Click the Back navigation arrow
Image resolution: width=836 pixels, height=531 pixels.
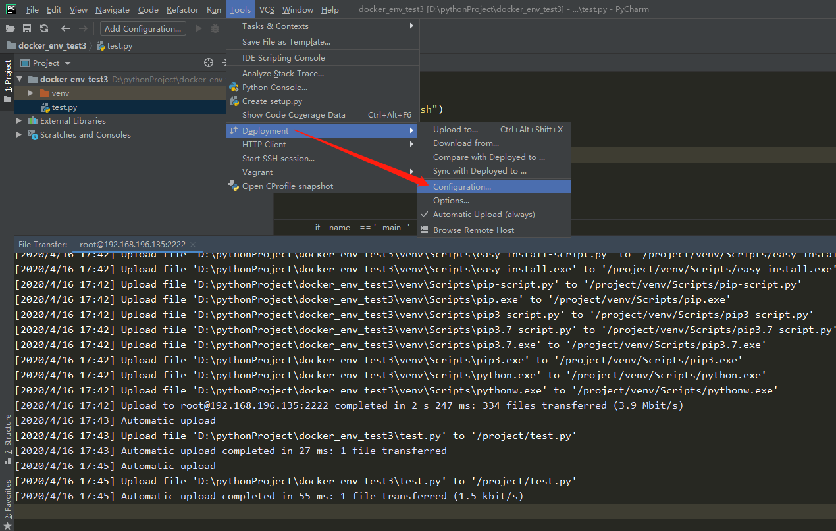pyautogui.click(x=65, y=28)
